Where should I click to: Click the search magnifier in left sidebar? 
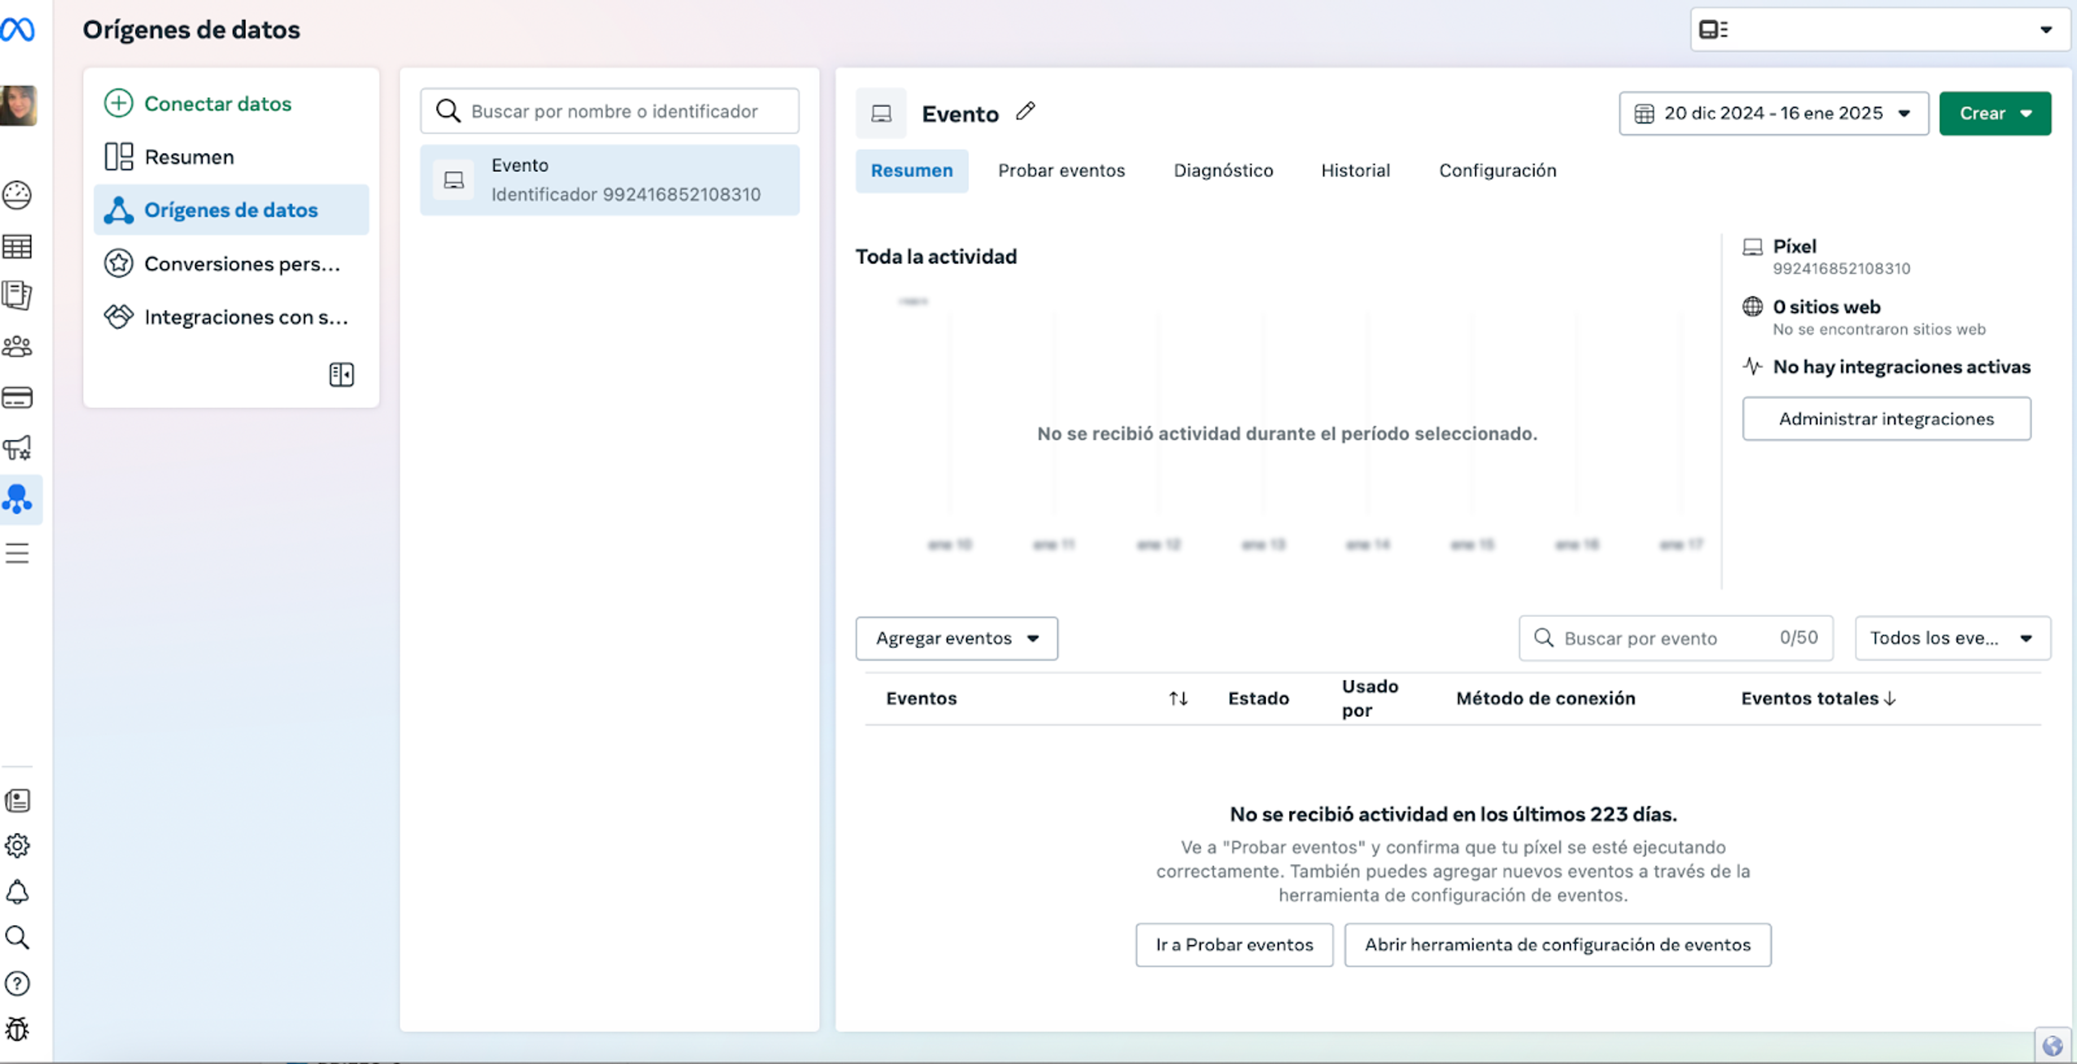(x=17, y=937)
